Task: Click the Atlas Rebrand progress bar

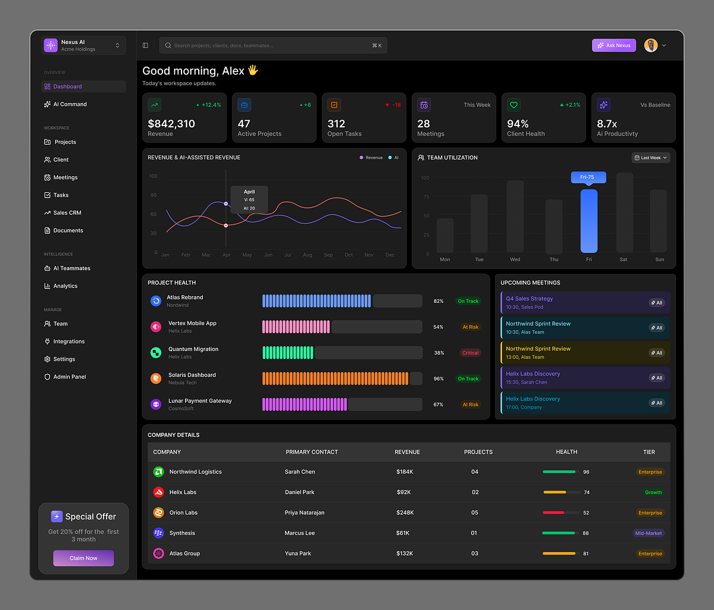Action: click(342, 301)
